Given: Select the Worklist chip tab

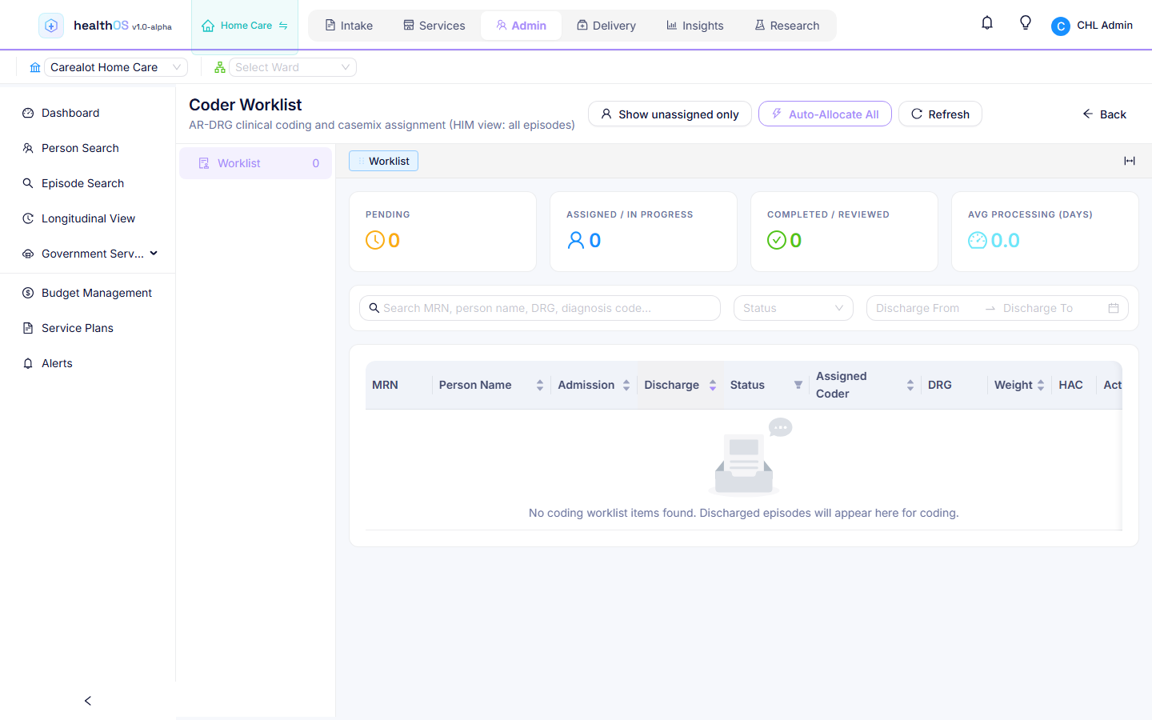Looking at the screenshot, I should 383,161.
